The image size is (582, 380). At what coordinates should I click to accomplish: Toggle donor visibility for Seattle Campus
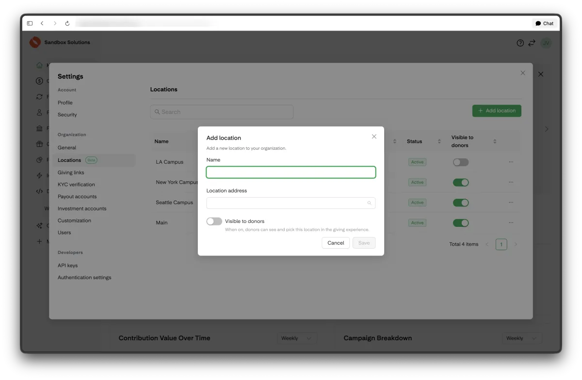click(461, 203)
